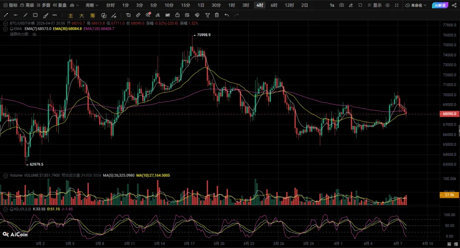Select the ray line tool
Image resolution: width=460 pixels, height=248 pixels.
point(25,15)
